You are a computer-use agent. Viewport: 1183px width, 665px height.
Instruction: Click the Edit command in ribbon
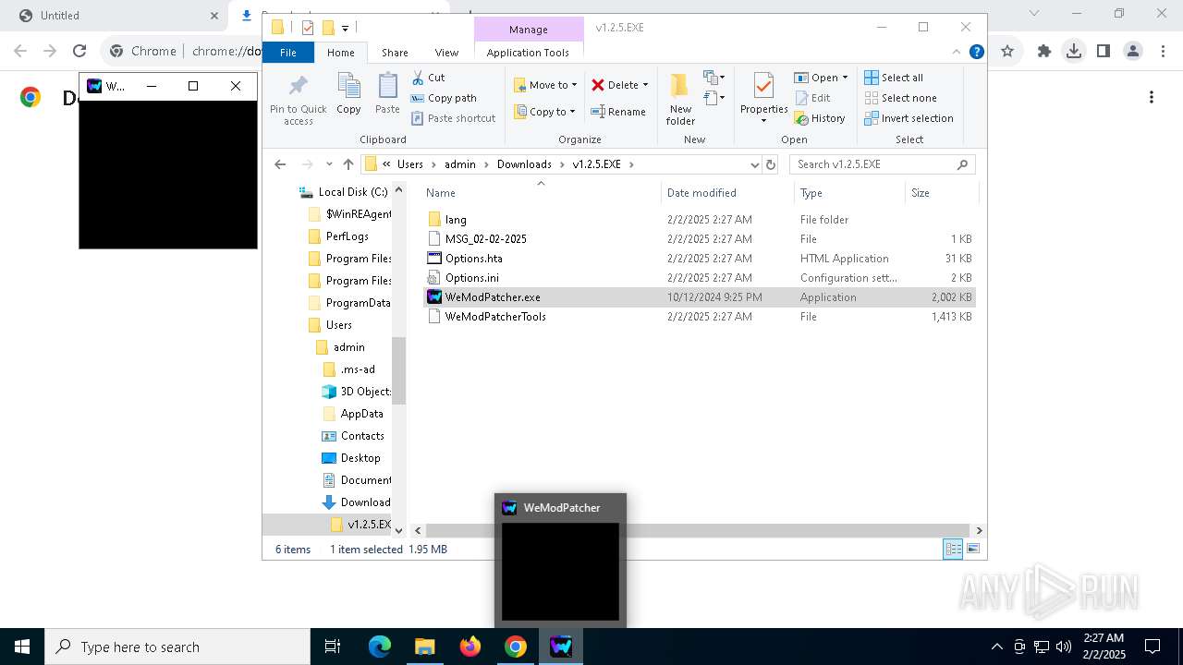tap(812, 98)
